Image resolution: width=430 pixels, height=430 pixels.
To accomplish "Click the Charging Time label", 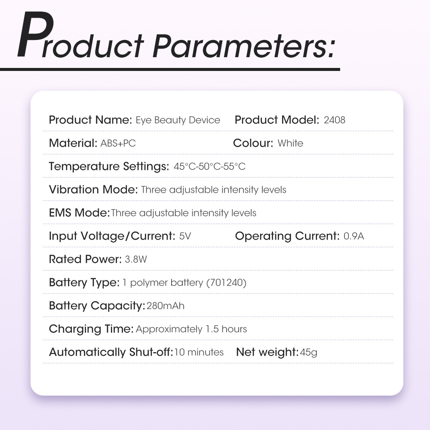I will [91, 329].
